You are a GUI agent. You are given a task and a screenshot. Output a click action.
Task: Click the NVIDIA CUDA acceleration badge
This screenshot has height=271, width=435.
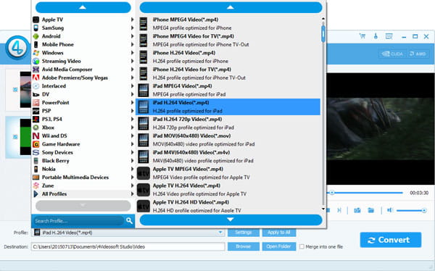tap(392, 54)
